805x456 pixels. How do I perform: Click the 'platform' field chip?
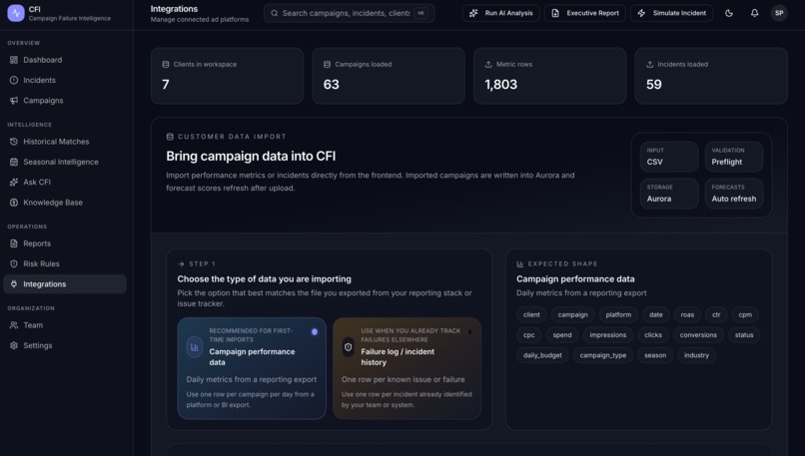coord(618,315)
